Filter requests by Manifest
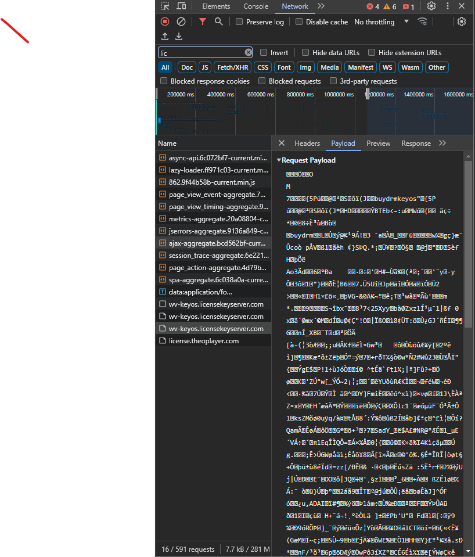 click(x=361, y=67)
